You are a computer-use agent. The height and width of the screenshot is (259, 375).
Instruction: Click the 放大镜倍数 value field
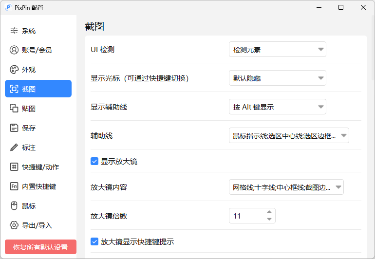point(246,216)
